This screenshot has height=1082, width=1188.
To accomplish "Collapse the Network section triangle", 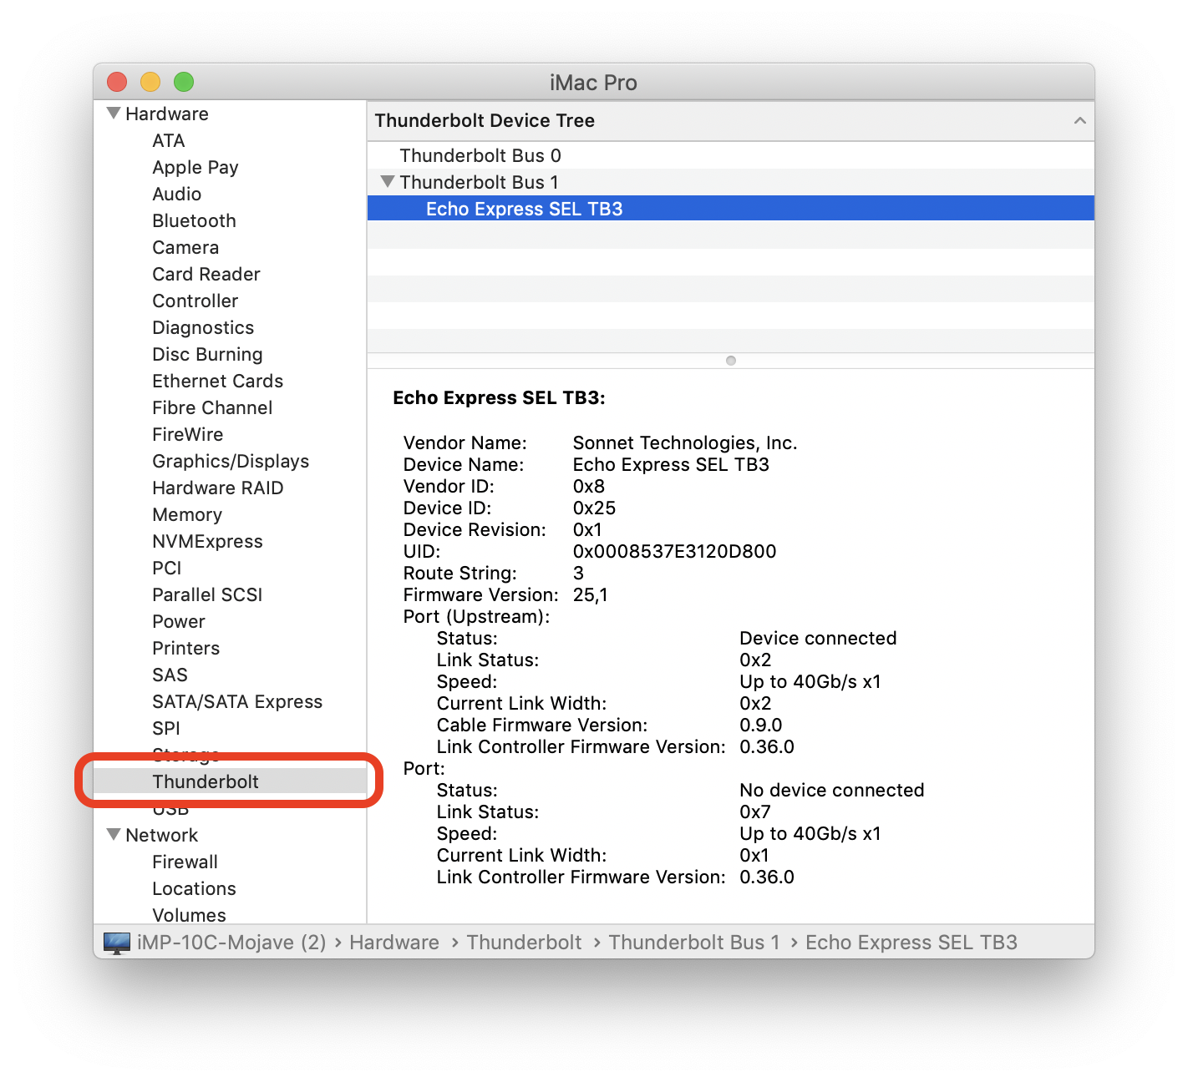I will pyautogui.click(x=114, y=834).
